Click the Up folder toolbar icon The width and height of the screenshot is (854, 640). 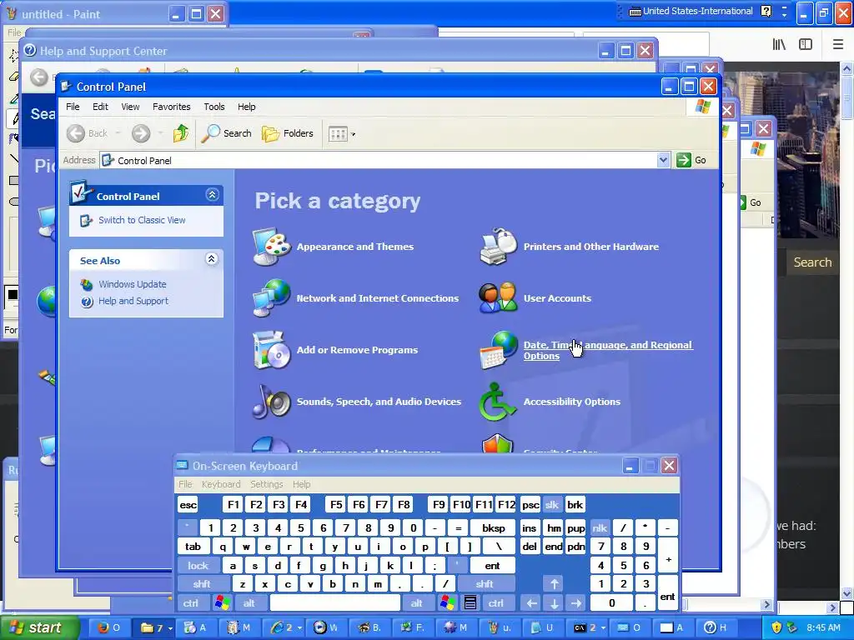181,133
